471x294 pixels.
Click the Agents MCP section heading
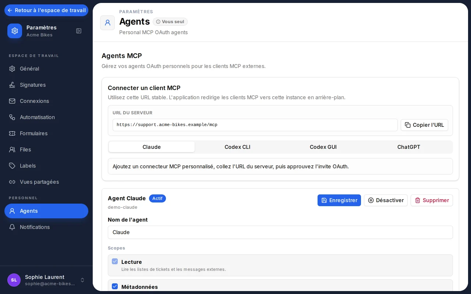122,56
